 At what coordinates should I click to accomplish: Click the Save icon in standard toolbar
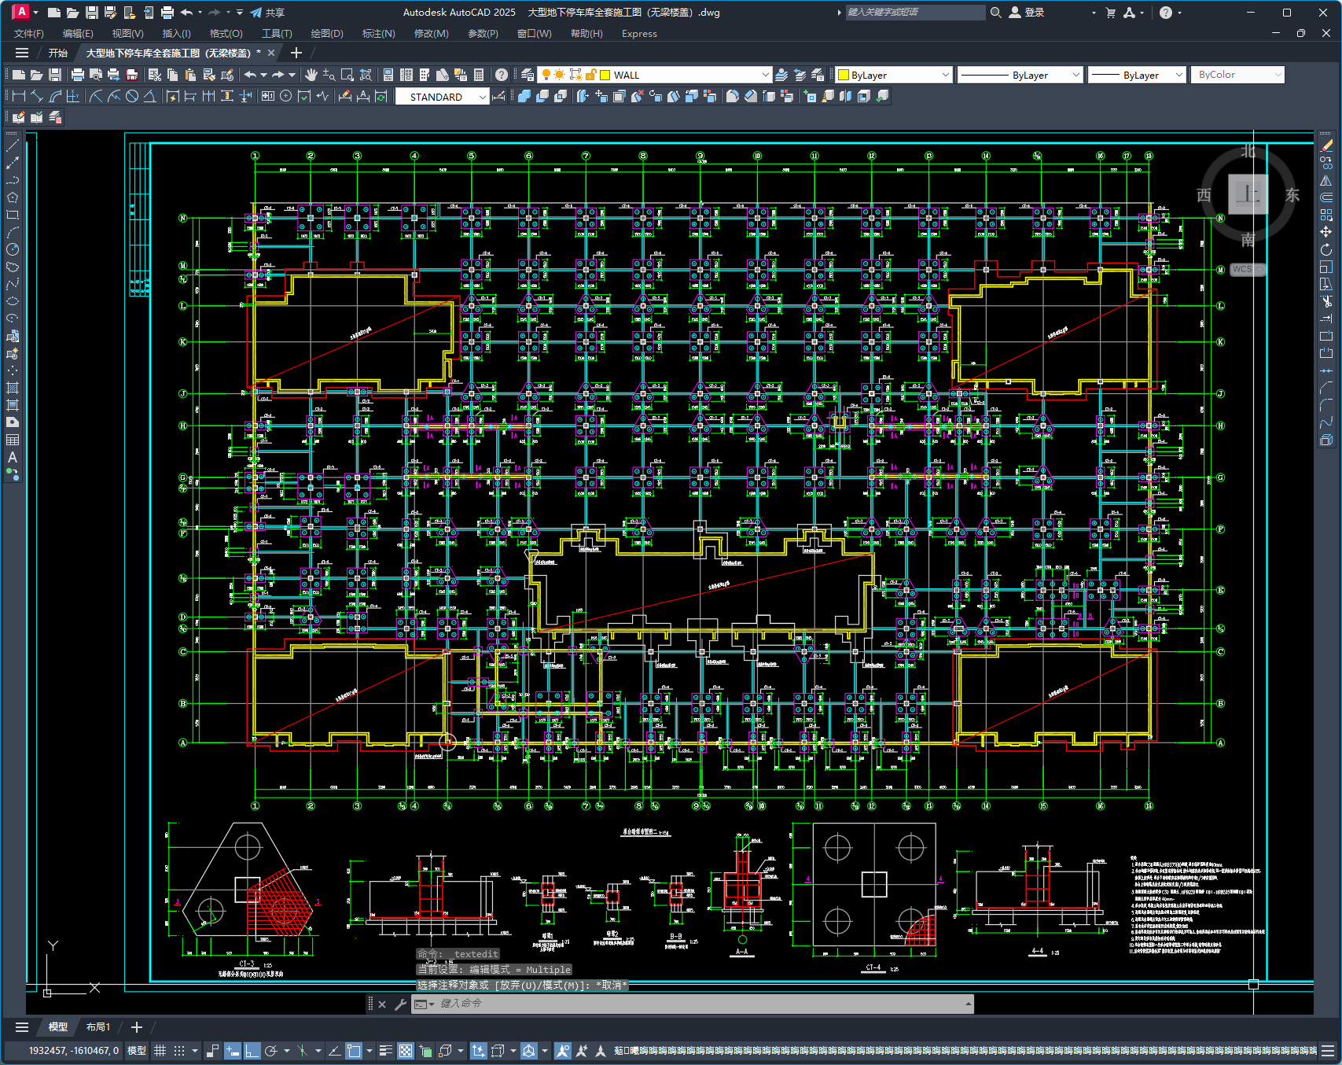tap(55, 75)
